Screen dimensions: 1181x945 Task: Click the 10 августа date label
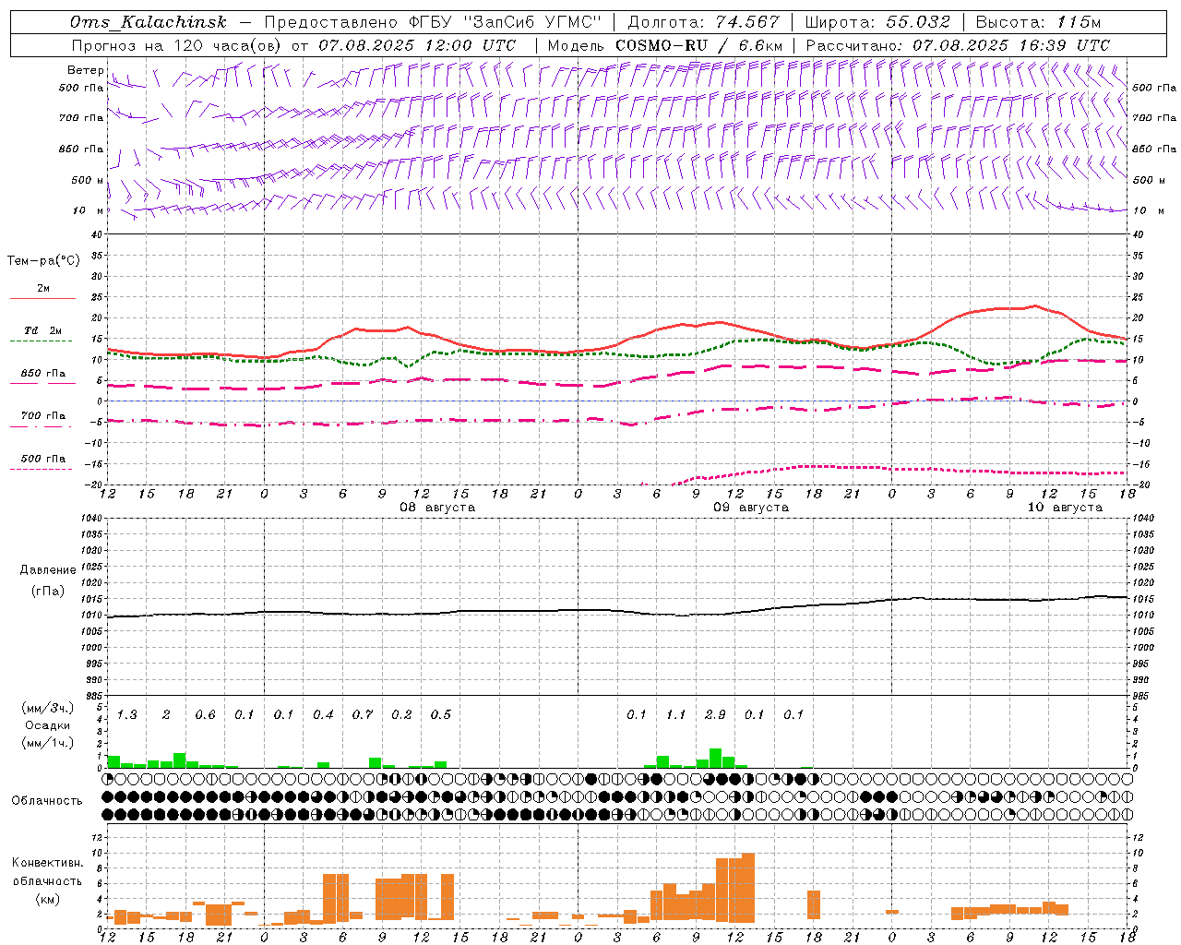1065,508
